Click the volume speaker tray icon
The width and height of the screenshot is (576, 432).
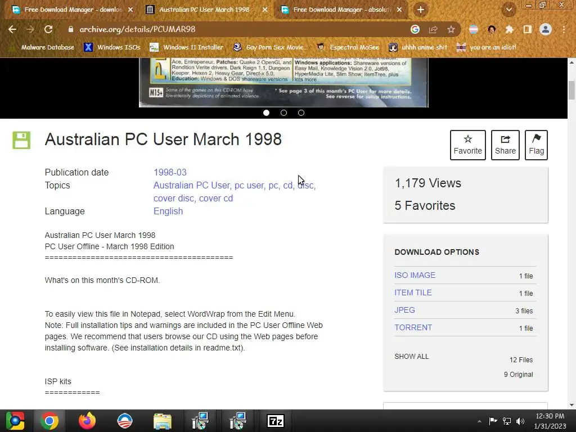pos(520,421)
